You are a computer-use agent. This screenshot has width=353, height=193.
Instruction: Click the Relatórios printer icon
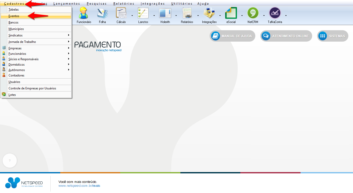coord(187,13)
